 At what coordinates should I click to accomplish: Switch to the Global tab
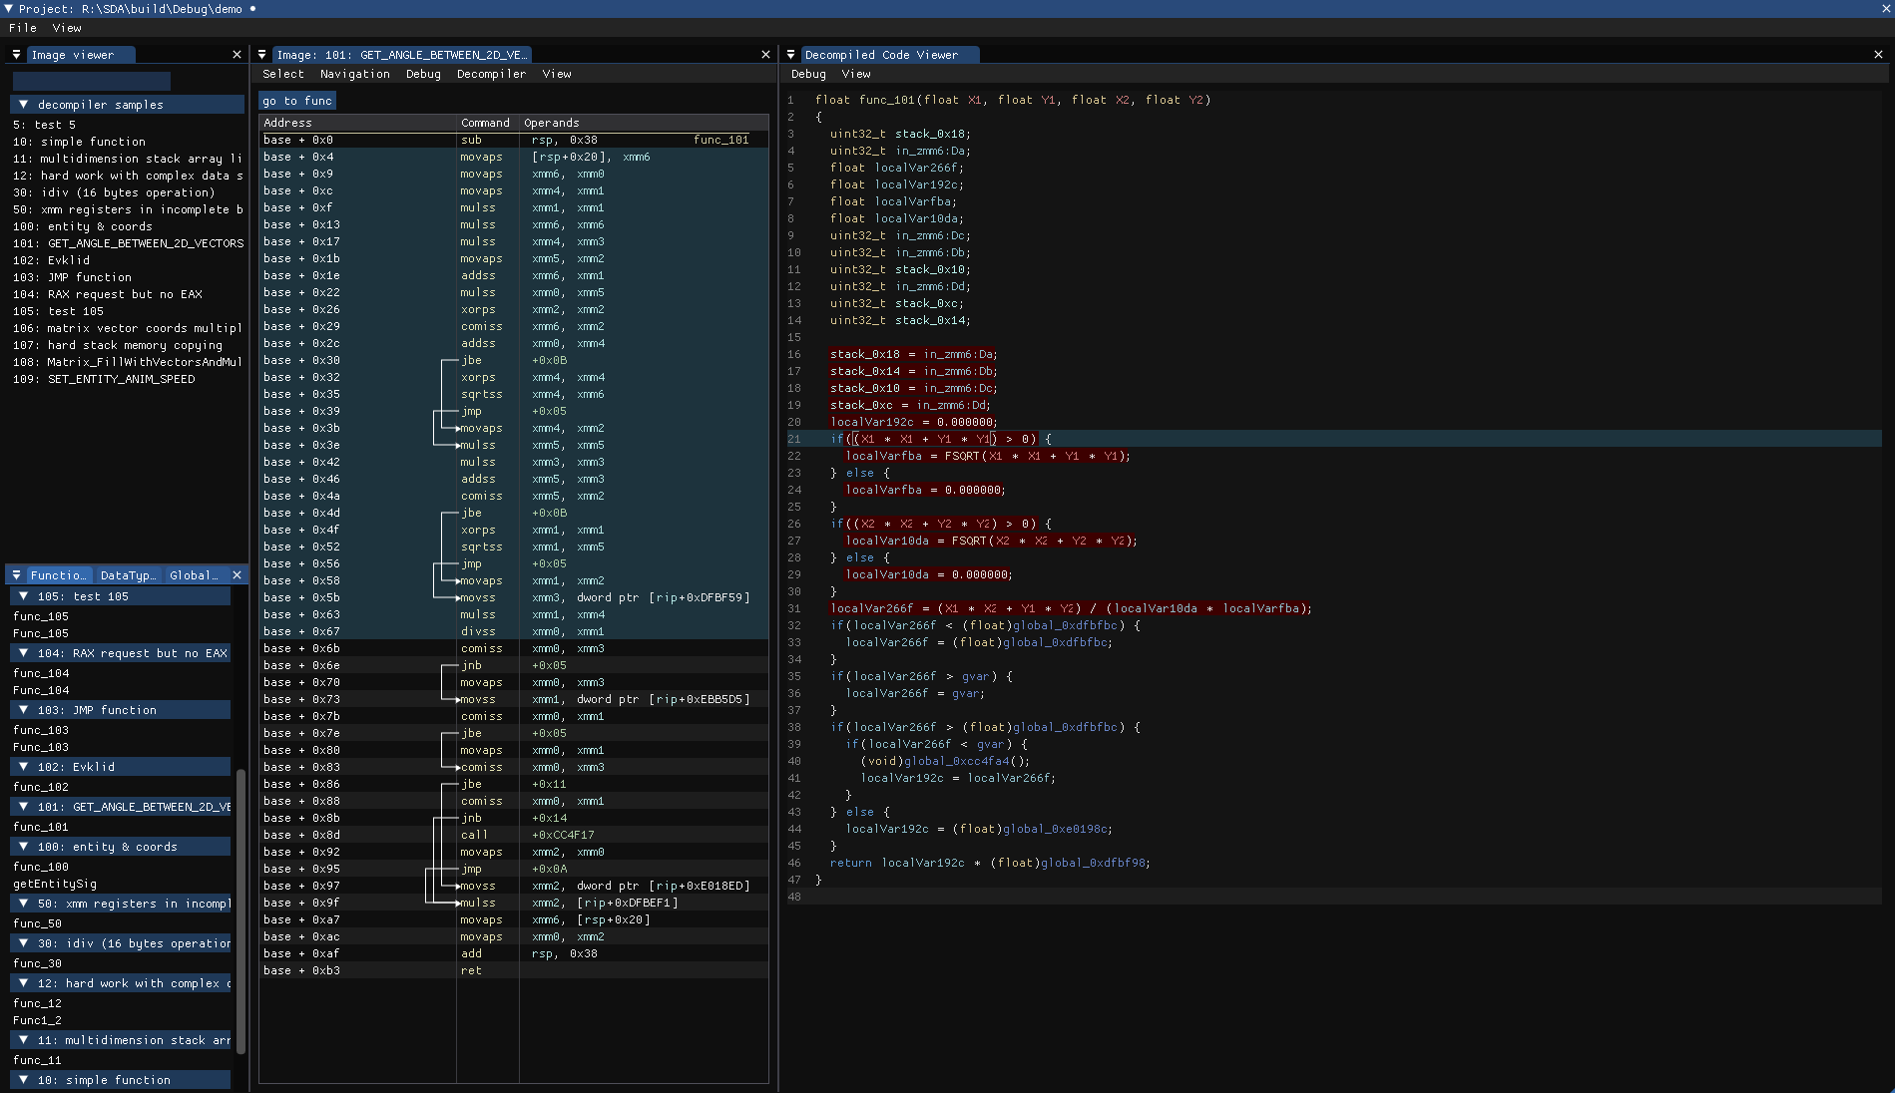pos(193,575)
